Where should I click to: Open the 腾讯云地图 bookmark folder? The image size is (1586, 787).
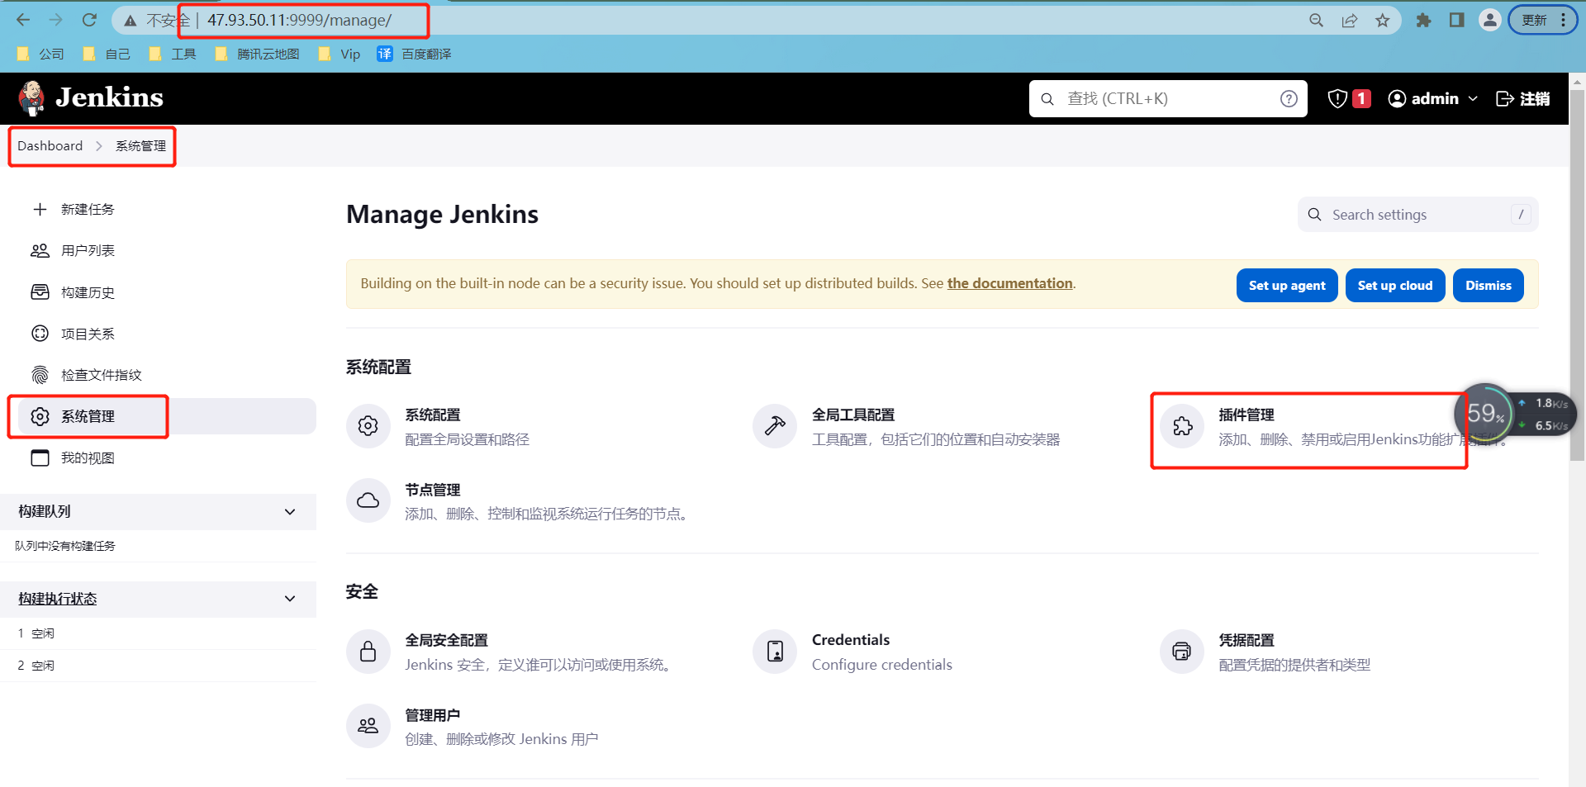[x=257, y=54]
